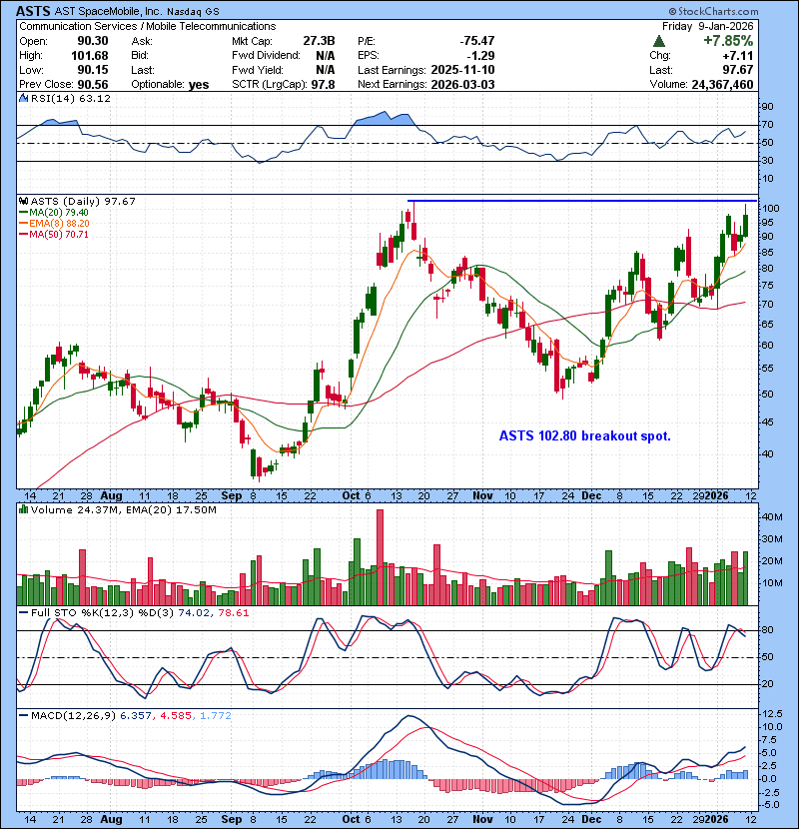This screenshot has width=799, height=829.
Task: Click the Oct label on the price date axis
Action: 351,496
